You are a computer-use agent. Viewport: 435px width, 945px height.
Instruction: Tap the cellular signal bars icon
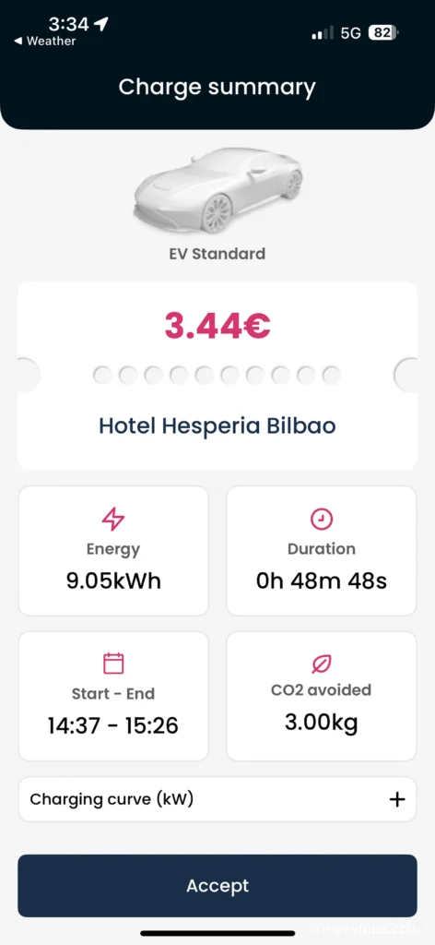(x=323, y=33)
